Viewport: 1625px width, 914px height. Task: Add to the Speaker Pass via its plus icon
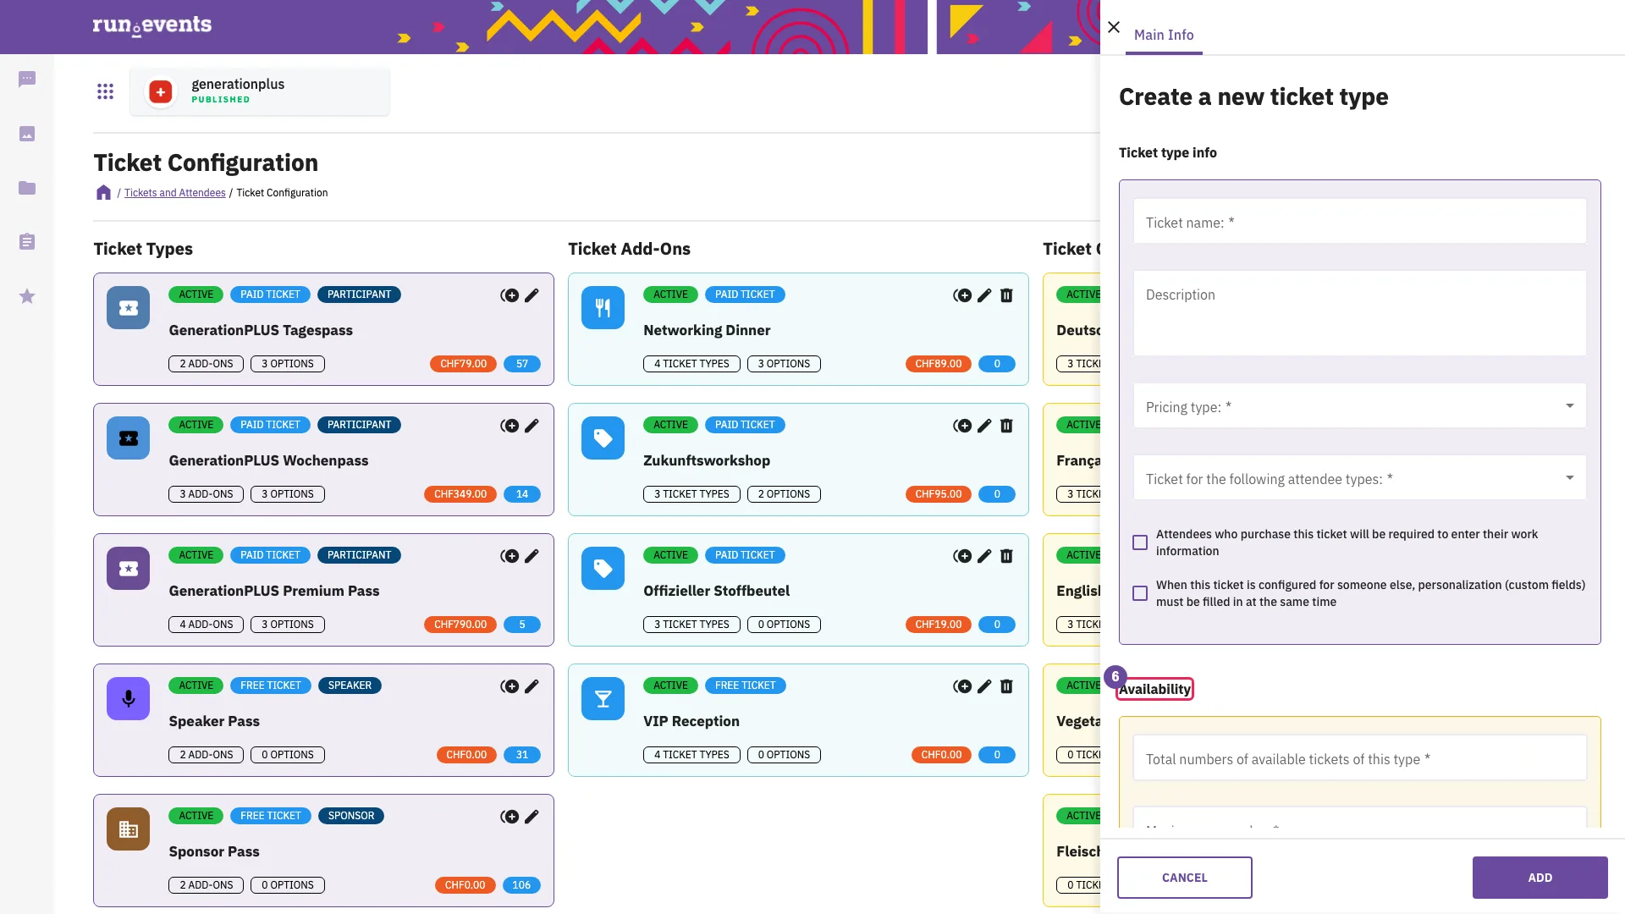510,686
